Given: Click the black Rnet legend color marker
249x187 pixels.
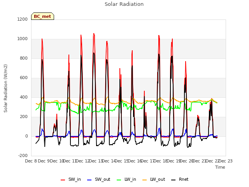Looking at the screenshot, I should pyautogui.click(x=174, y=180).
